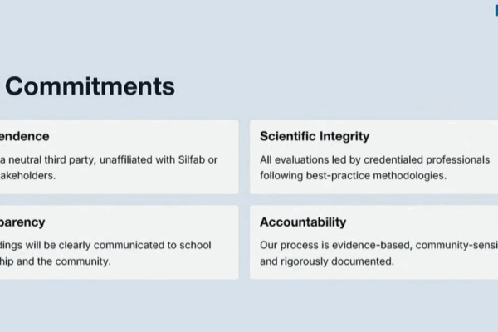The image size is (498, 332).
Task: Click the line 'a neutral third party, unaffiliated with'
Action: click(x=88, y=159)
